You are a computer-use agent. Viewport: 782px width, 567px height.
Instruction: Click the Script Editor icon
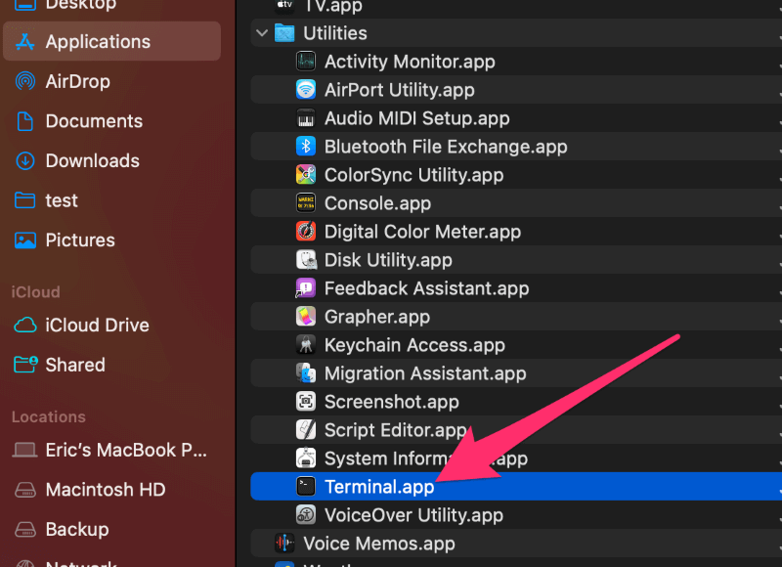306,430
